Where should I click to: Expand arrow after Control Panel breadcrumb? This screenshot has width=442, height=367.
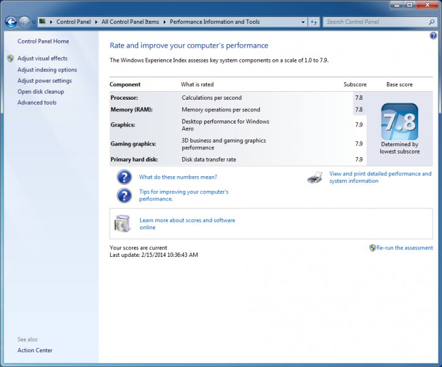[x=96, y=22]
